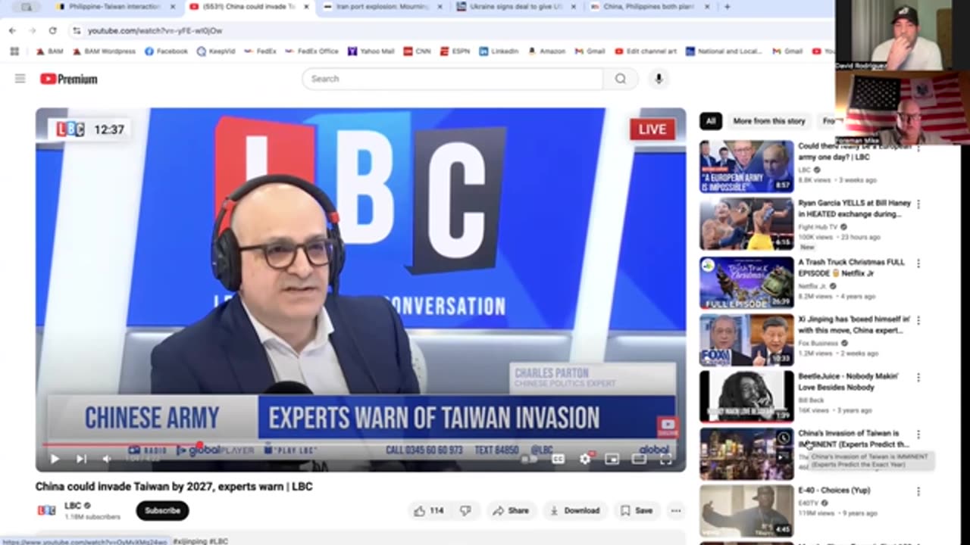Switch to the miniplayer
Viewport: 970px width, 545px height.
(612, 459)
